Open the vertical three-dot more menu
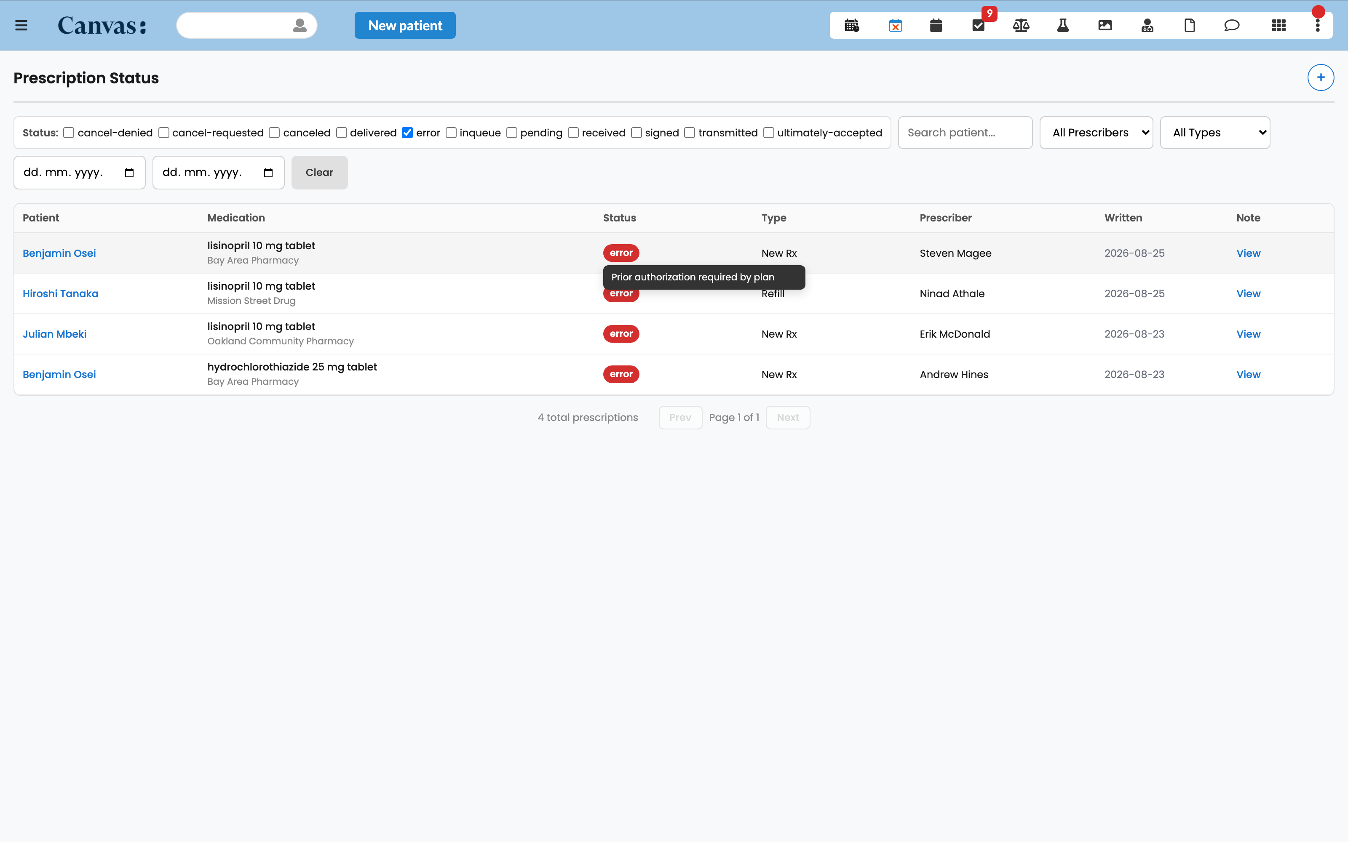 click(x=1318, y=26)
